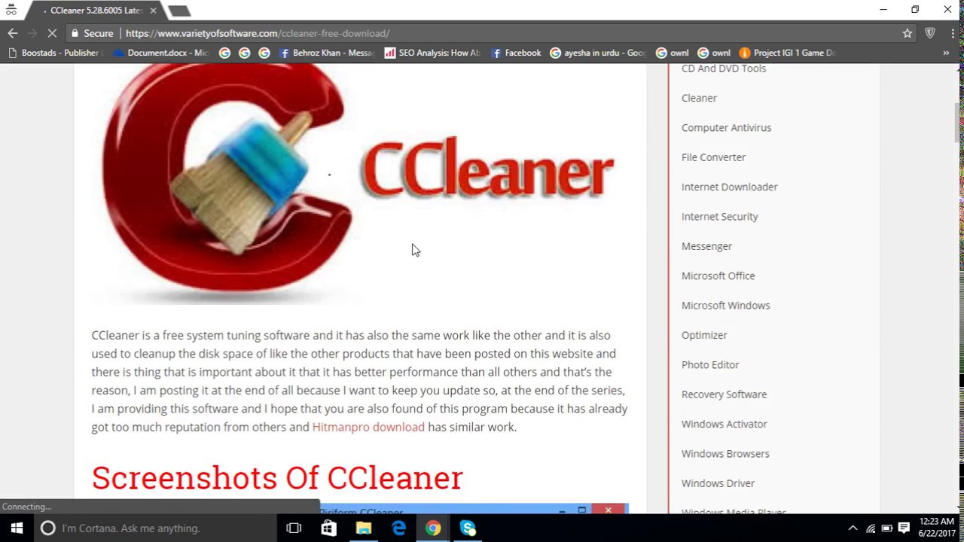Open the Document.docx bookmark
Image resolution: width=964 pixels, height=542 pixels.
click(x=160, y=53)
